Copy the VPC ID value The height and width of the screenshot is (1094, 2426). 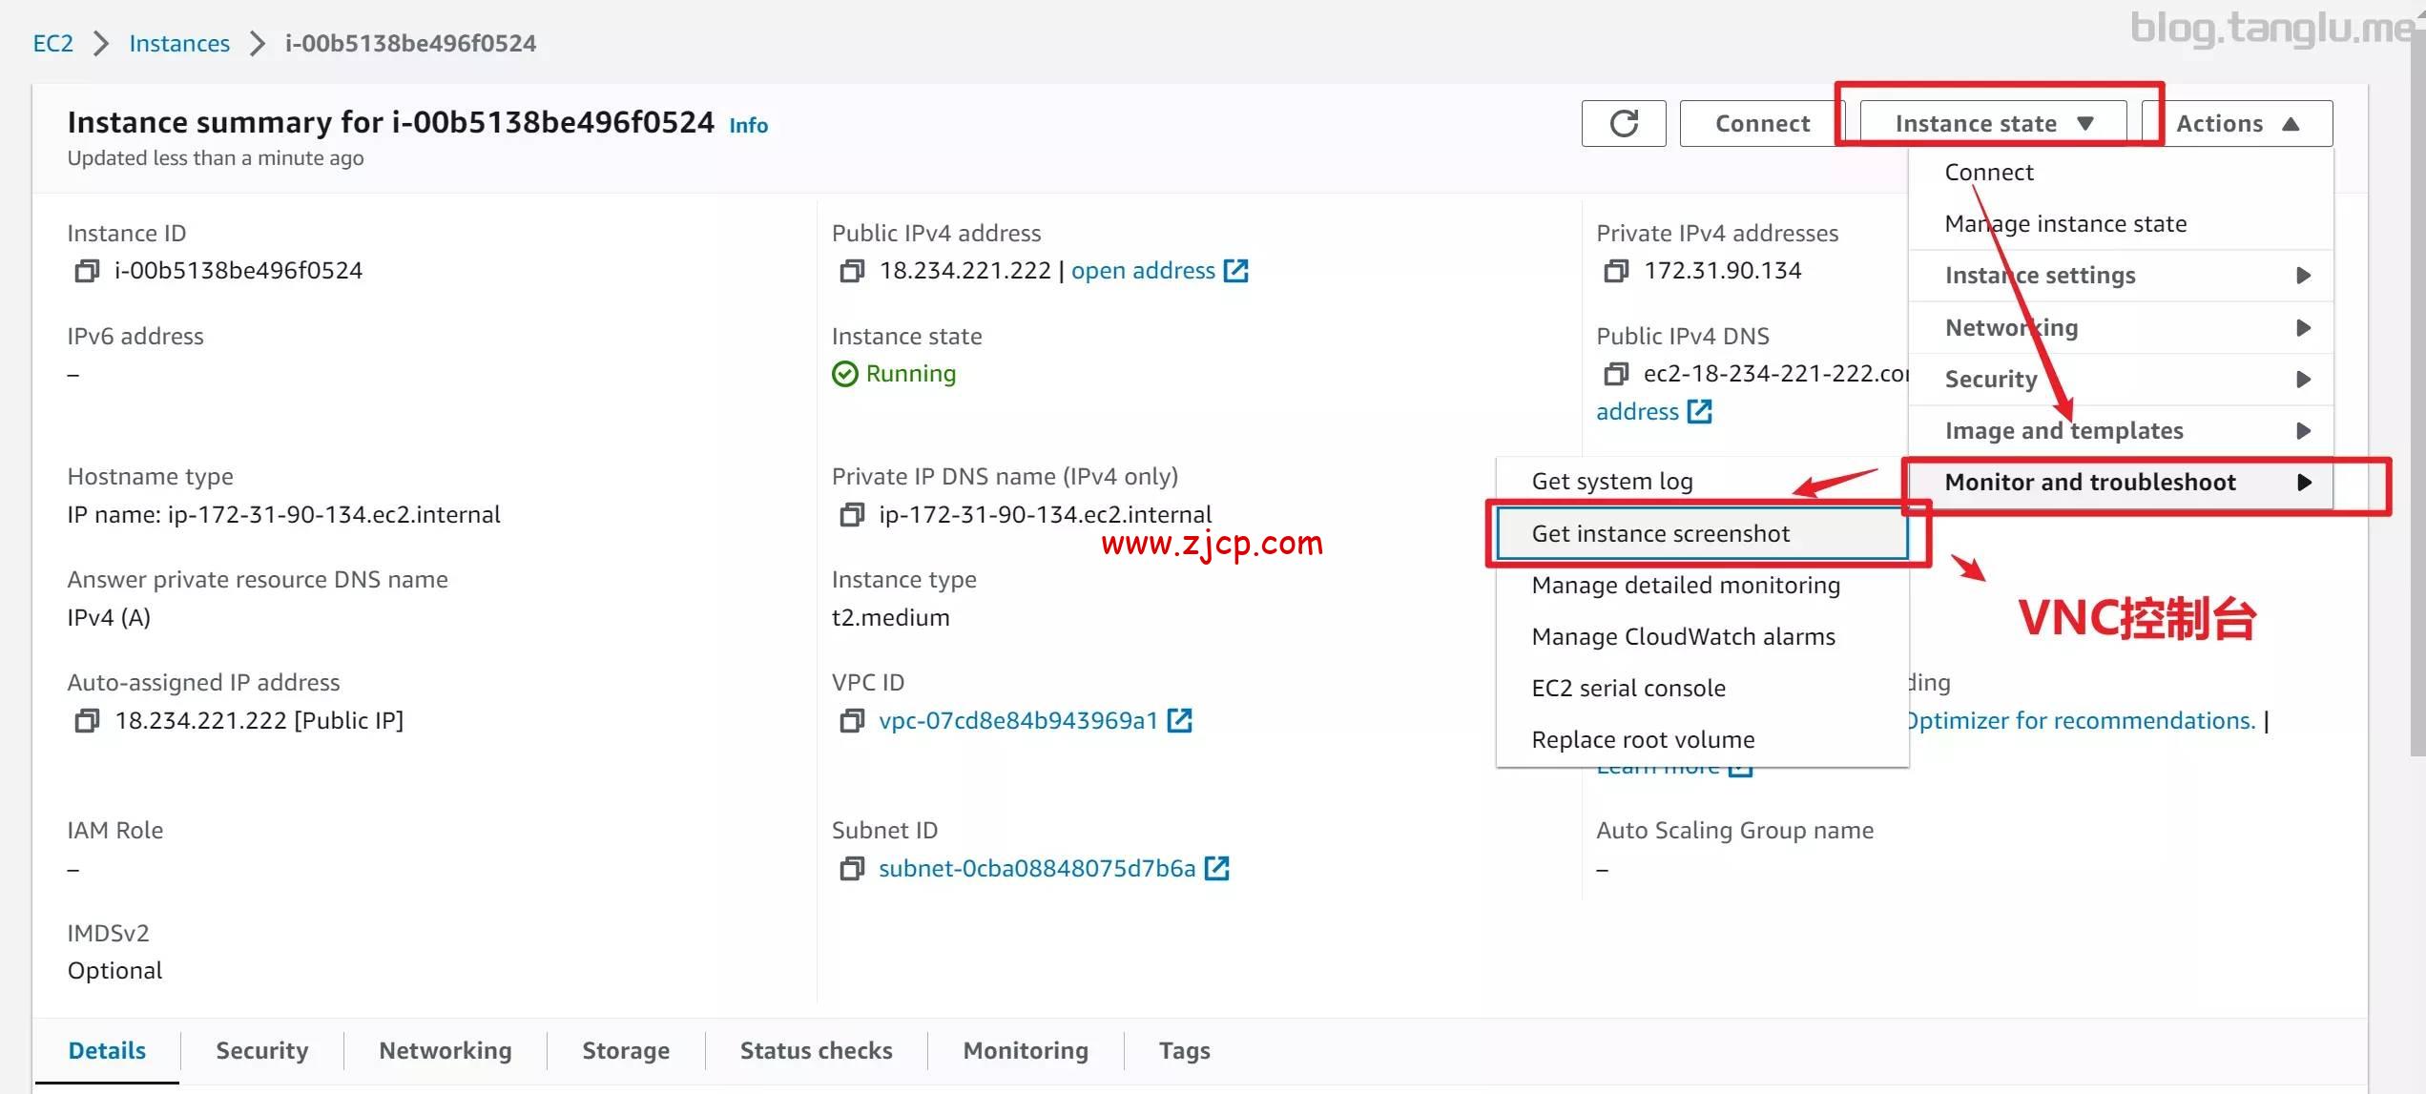click(851, 720)
